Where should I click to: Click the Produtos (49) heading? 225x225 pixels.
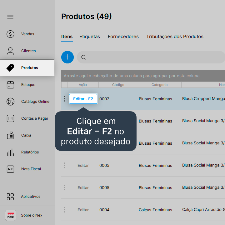click(x=86, y=17)
